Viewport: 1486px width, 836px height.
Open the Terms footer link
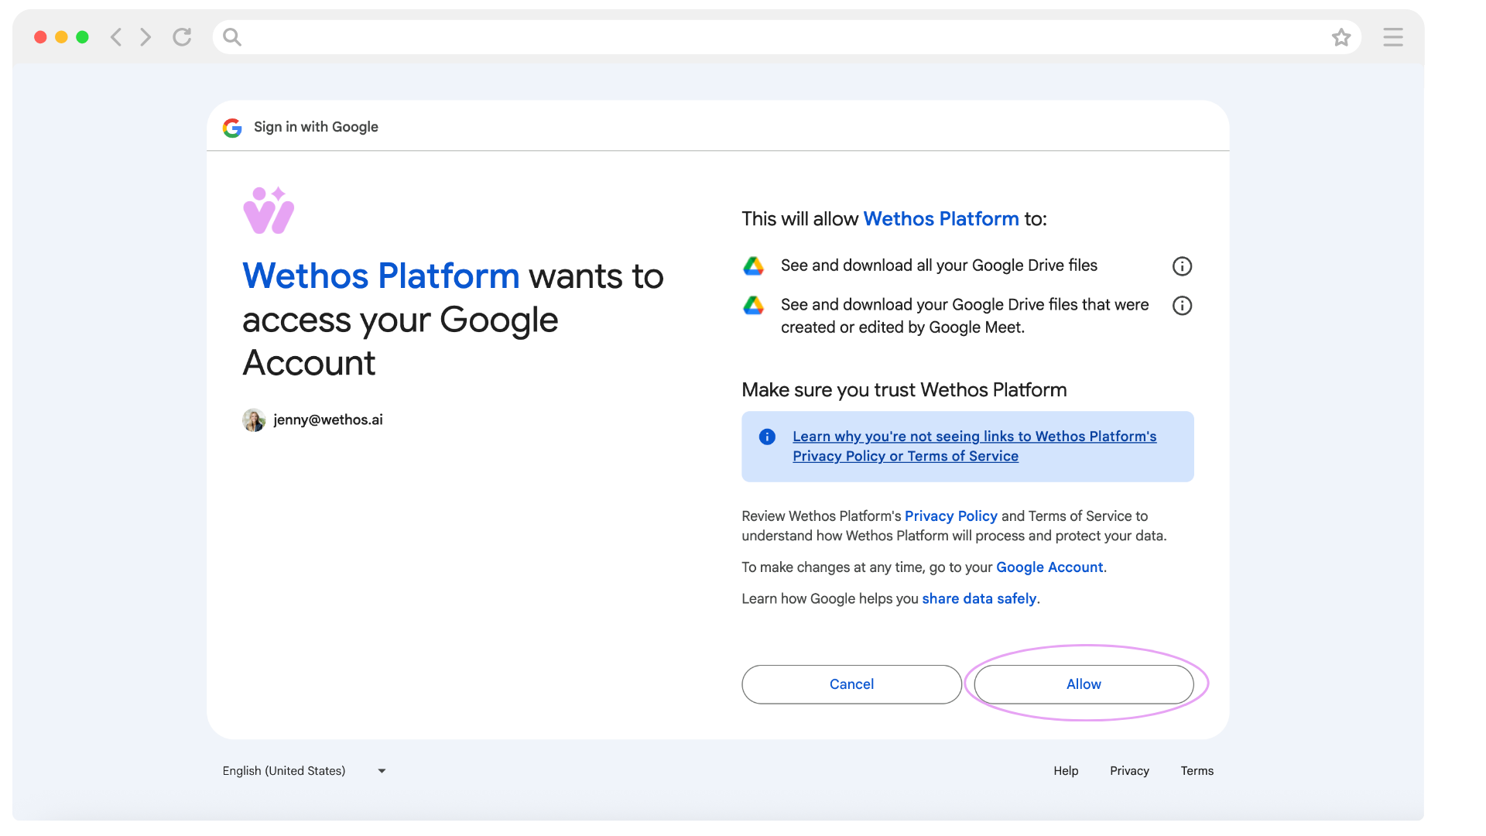coord(1197,771)
